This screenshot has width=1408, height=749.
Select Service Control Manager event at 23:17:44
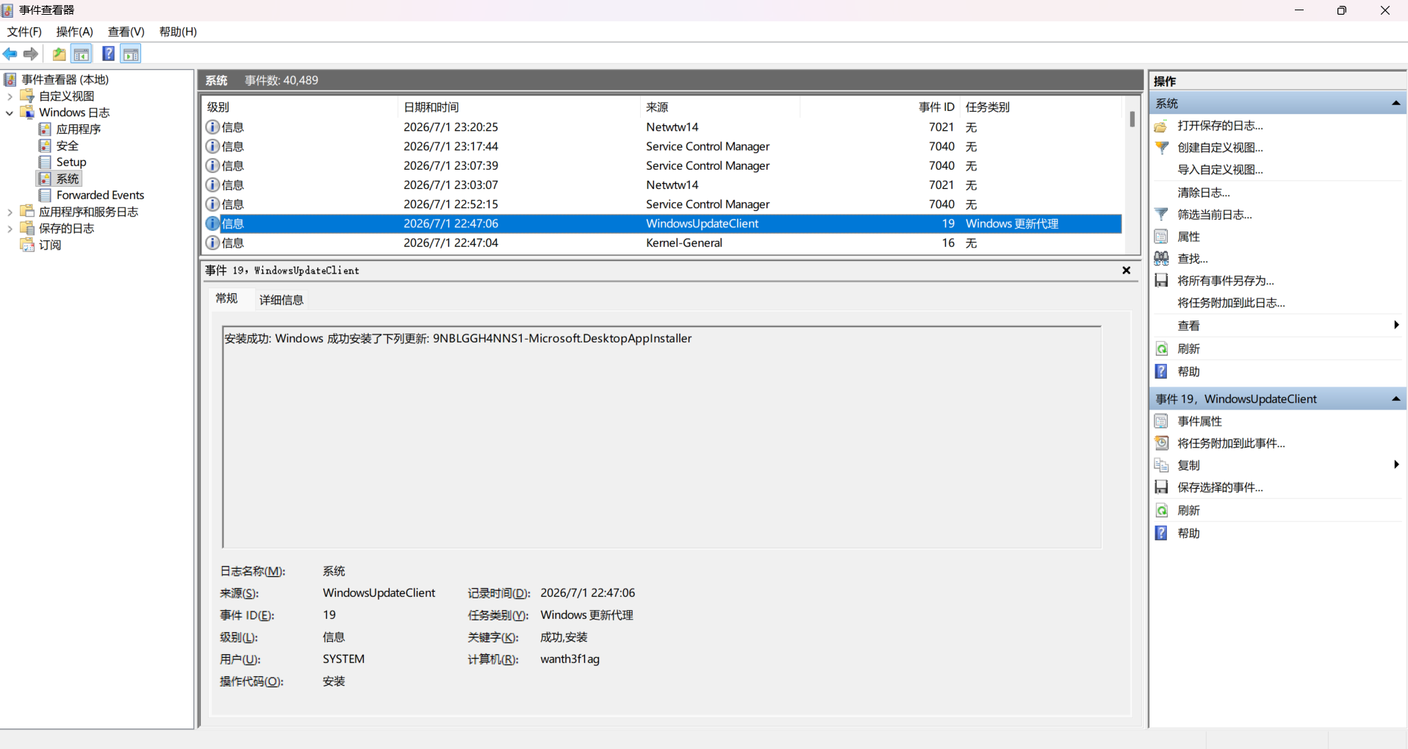pos(663,146)
